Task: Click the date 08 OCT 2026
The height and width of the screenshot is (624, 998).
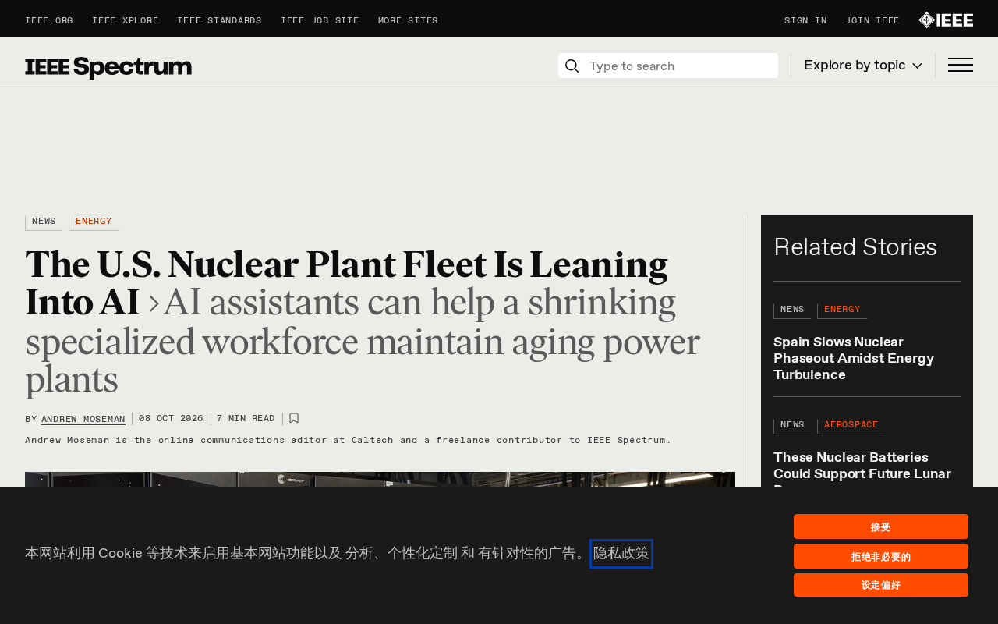Action: (171, 419)
